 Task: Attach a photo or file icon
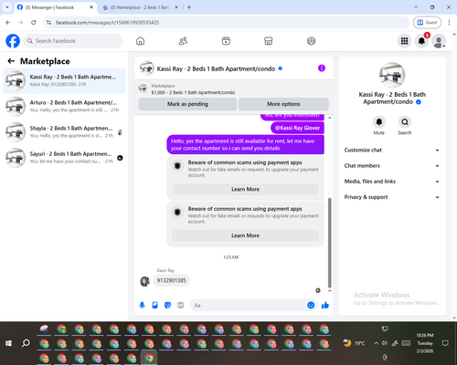pyautogui.click(x=154, y=305)
